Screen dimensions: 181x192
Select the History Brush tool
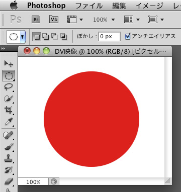pos(9,170)
